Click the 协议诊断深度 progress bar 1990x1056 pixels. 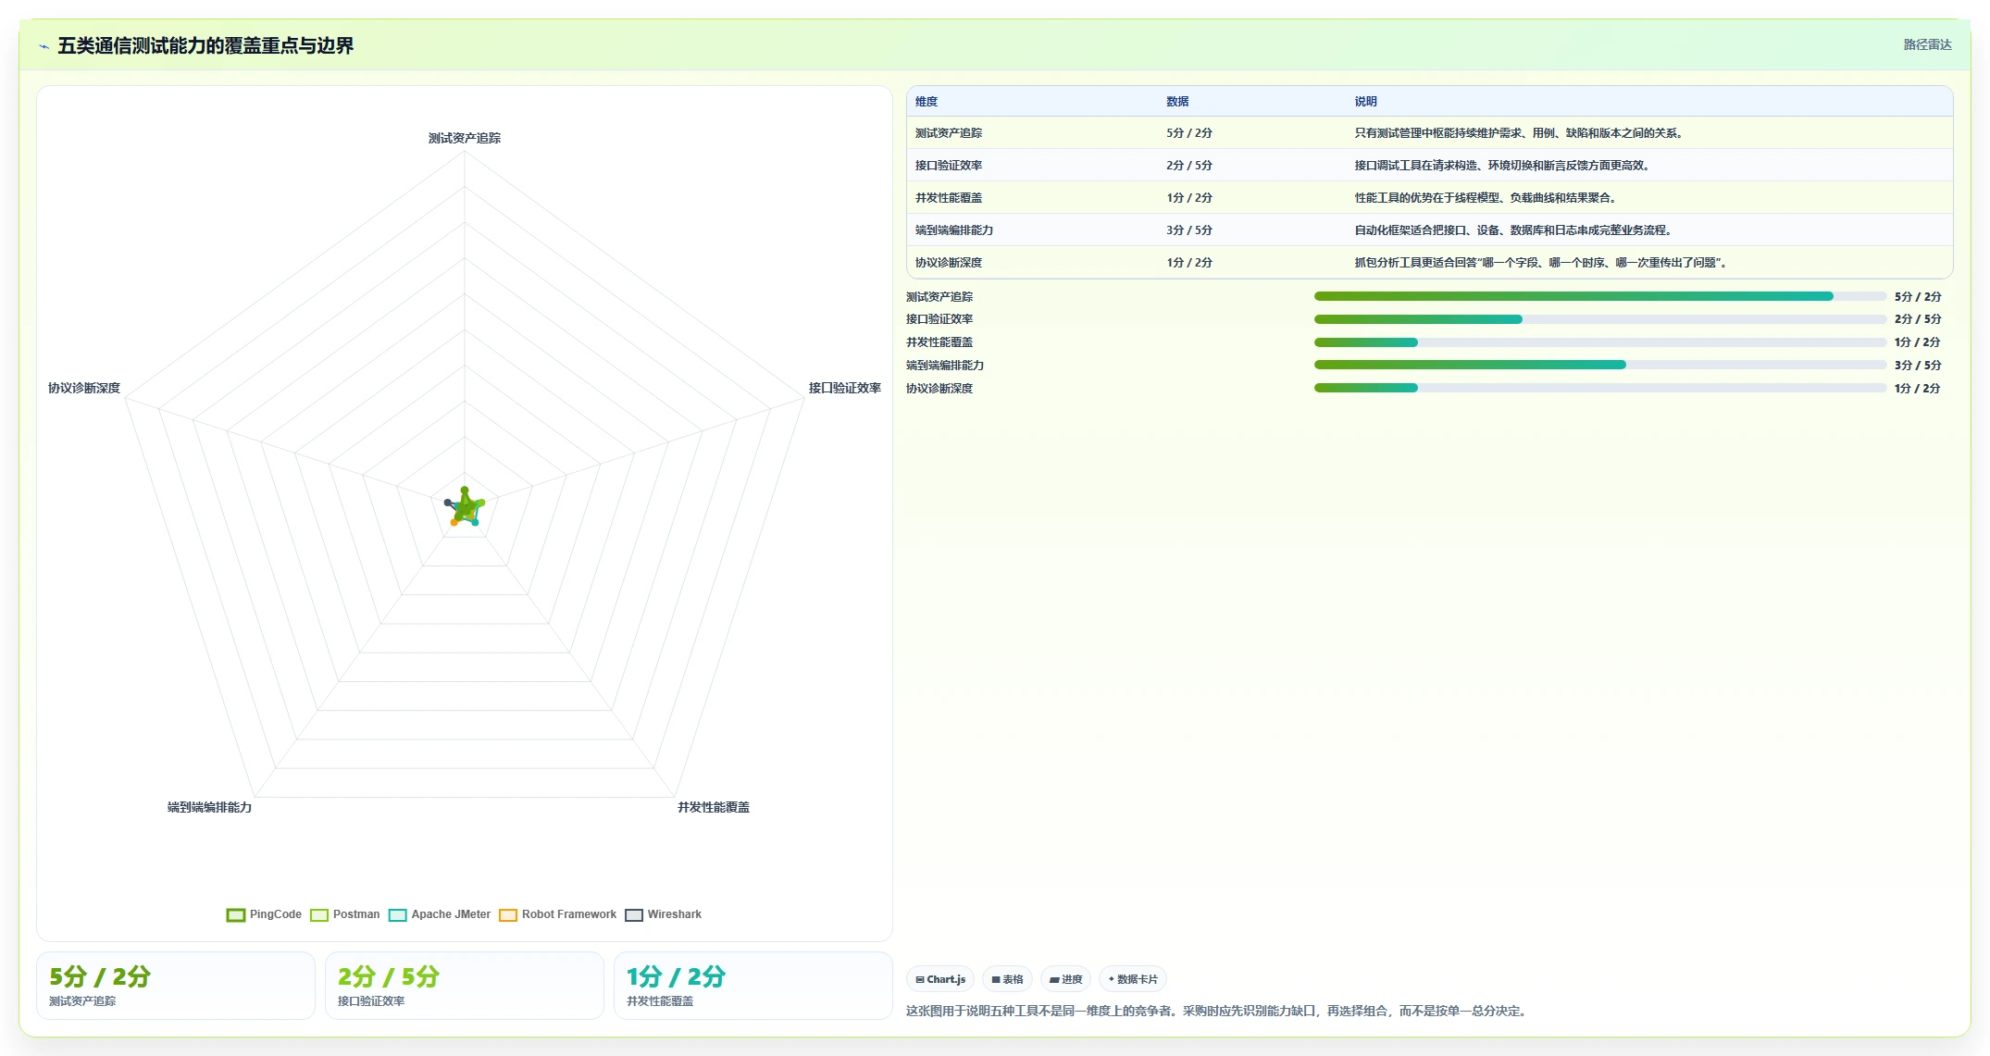click(1600, 388)
